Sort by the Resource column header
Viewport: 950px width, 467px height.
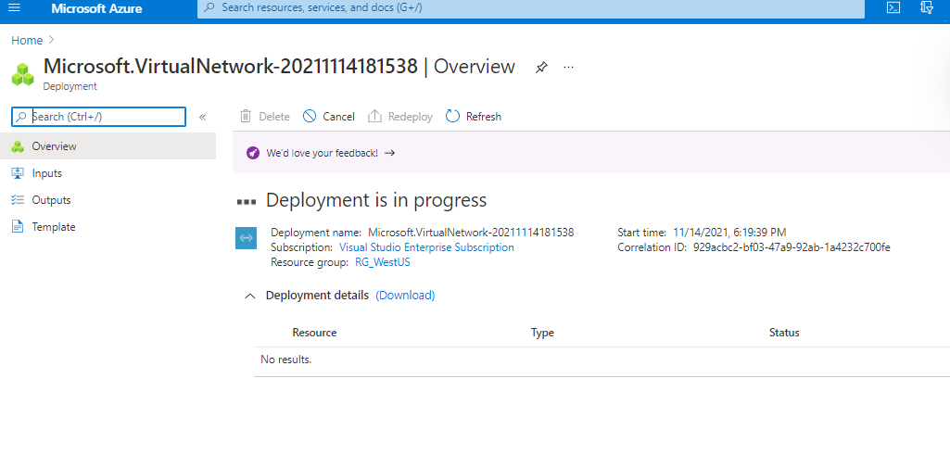(314, 333)
